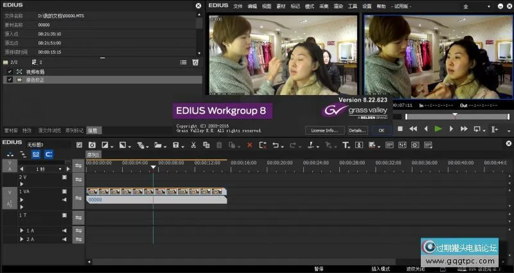Click the undo arrow in timeline toolbar

point(276,145)
